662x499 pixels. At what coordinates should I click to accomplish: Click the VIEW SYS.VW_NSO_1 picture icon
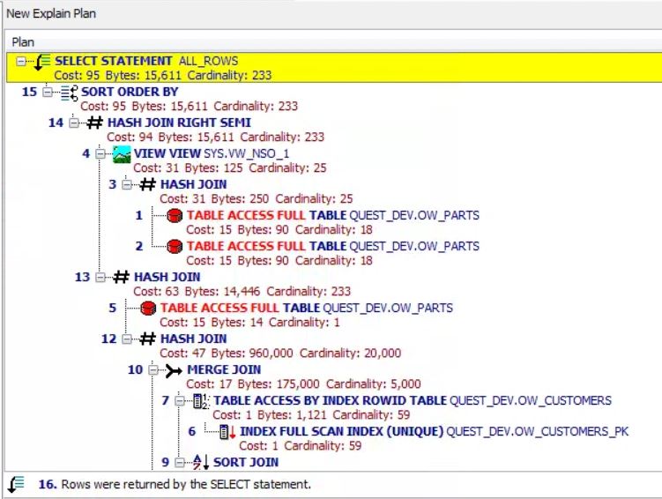(122, 154)
